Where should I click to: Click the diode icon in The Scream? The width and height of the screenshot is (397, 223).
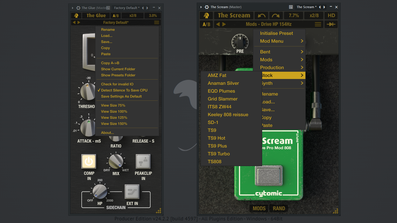click(331, 24)
